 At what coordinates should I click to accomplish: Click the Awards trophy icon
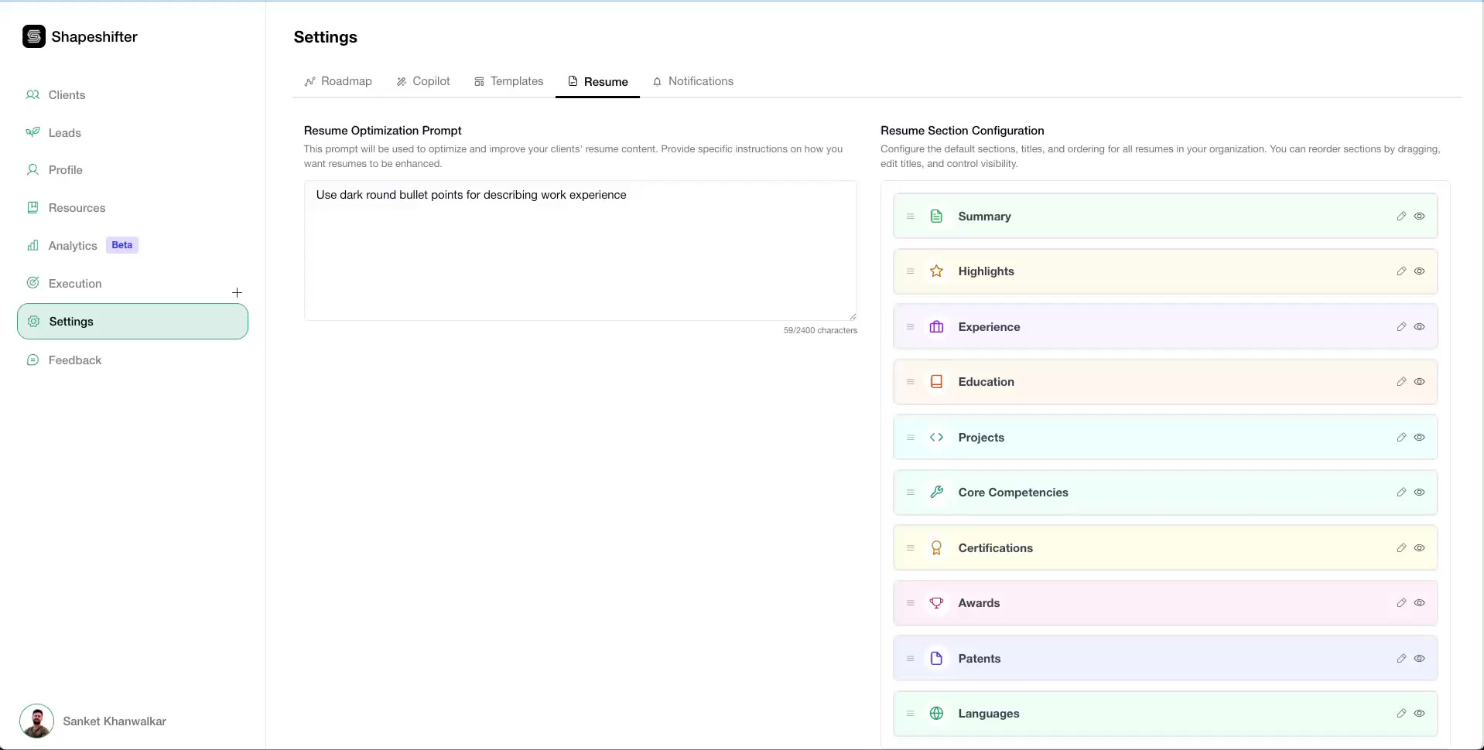click(936, 602)
